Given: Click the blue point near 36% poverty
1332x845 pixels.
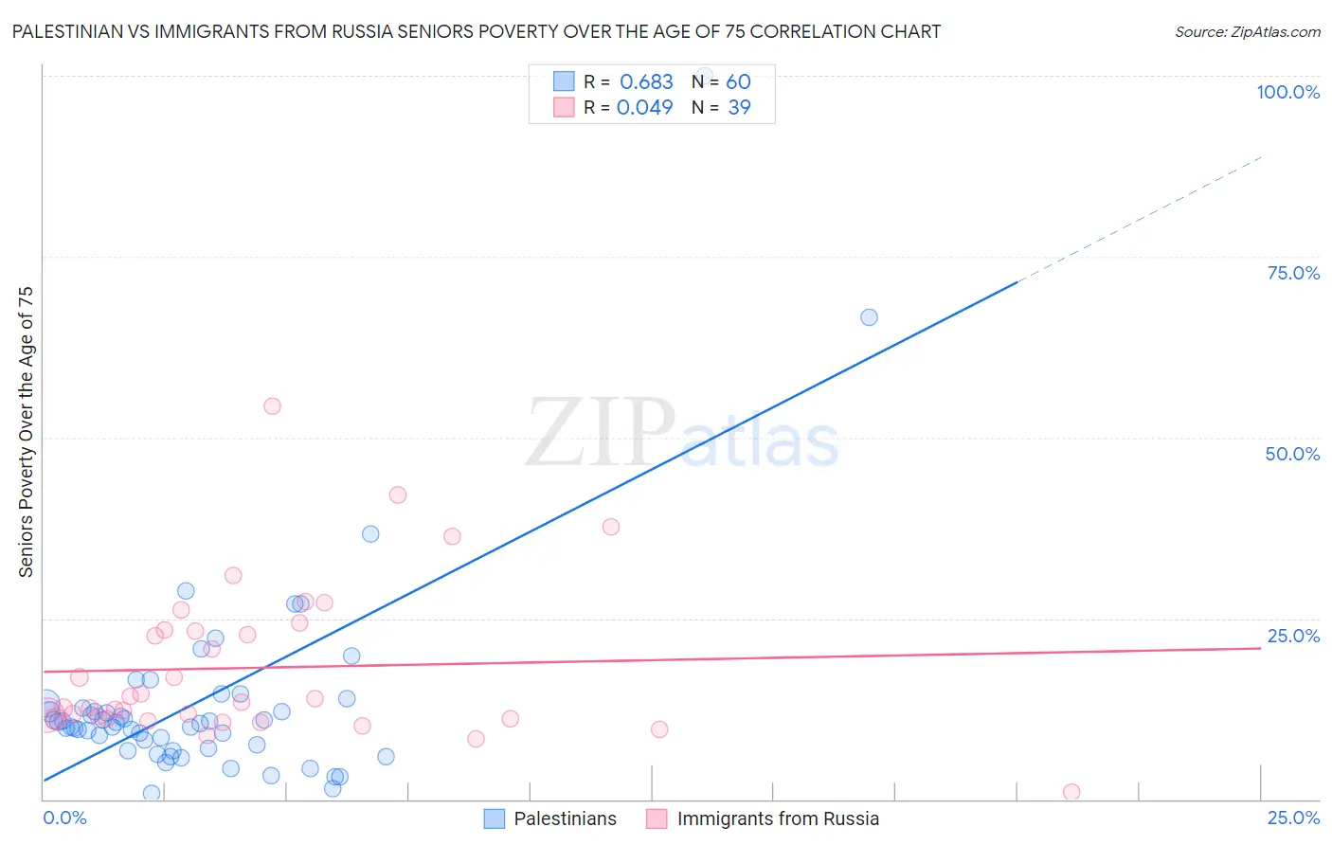Looking at the screenshot, I should click(x=370, y=534).
